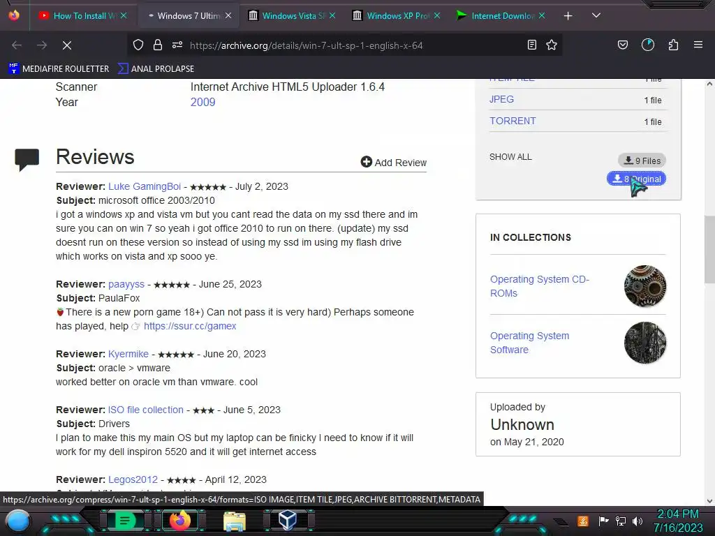The image size is (715, 536).
Task: Click the taskbar clock showing 2:04 PM
Action: pyautogui.click(x=677, y=521)
